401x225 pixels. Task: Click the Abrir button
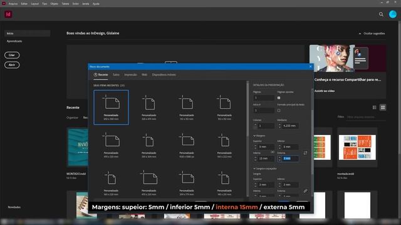click(12, 65)
